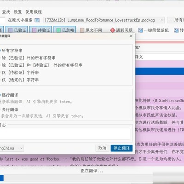This screenshot has width=184, height=184.
Task: Select row with 我才不会离开他们
Action: (x=160, y=152)
